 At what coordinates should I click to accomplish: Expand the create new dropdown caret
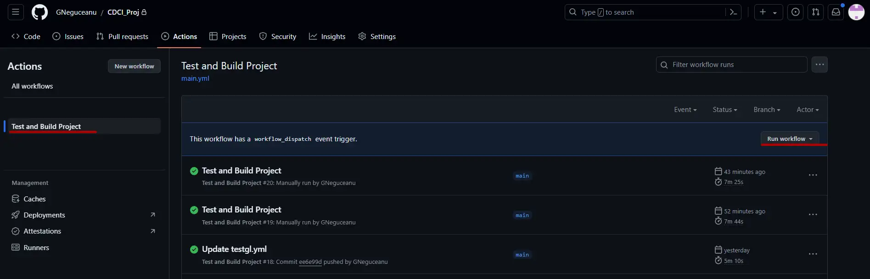[x=775, y=13]
